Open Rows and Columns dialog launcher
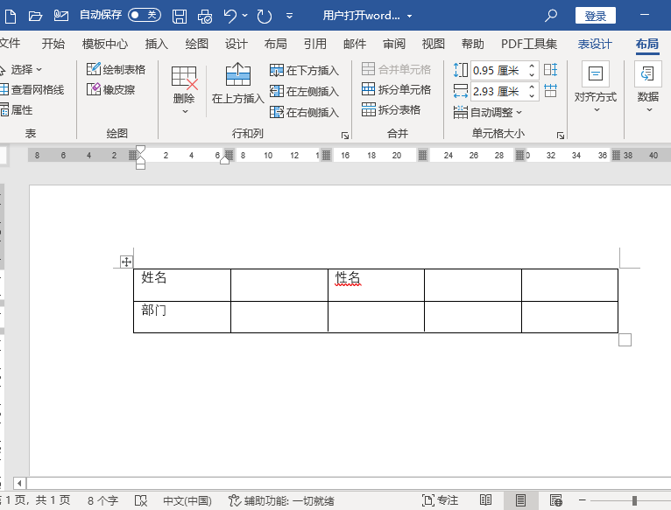 tap(345, 136)
